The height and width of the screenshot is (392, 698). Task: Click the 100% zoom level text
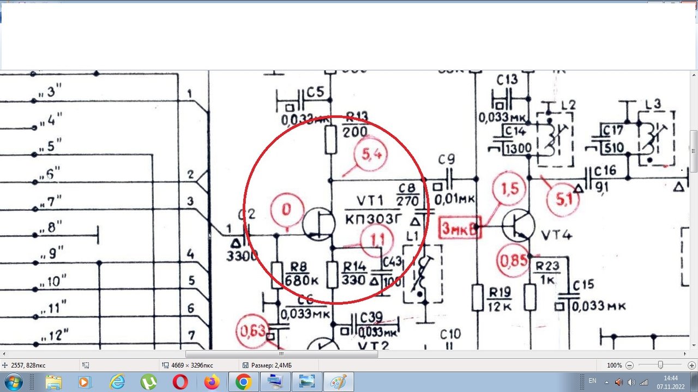(615, 365)
